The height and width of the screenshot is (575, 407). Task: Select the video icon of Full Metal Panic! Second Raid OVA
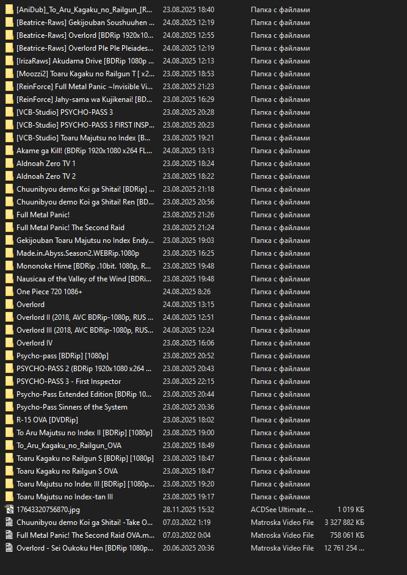click(9, 535)
